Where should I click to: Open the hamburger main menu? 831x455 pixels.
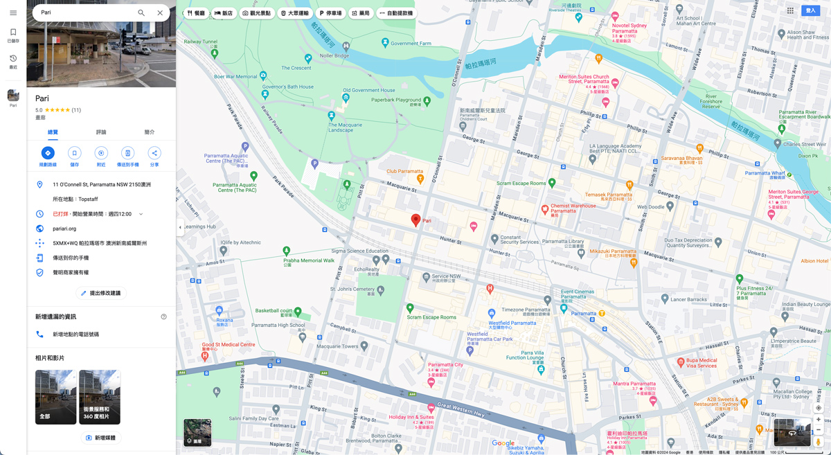tap(12, 12)
